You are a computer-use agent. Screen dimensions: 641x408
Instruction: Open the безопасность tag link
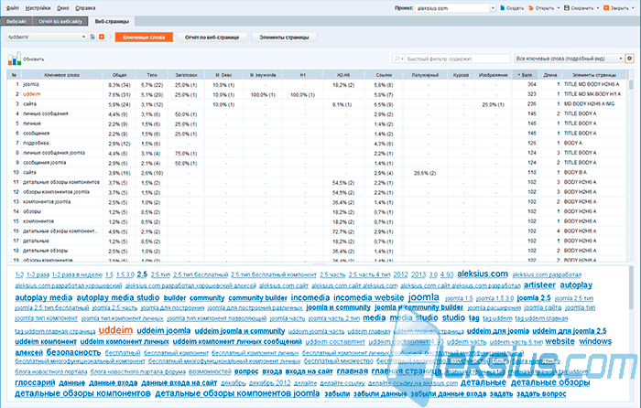pos(73,352)
